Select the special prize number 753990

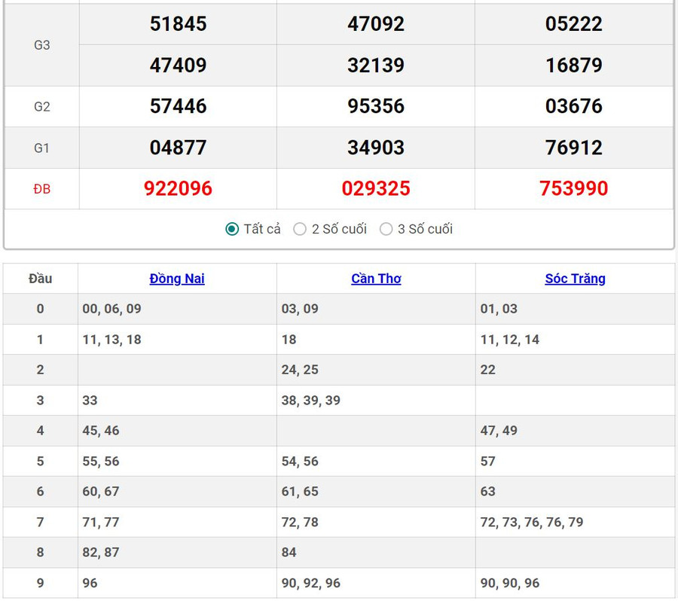click(574, 188)
